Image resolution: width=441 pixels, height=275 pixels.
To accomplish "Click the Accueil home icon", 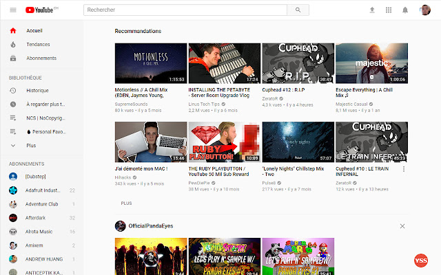I will pos(13,30).
